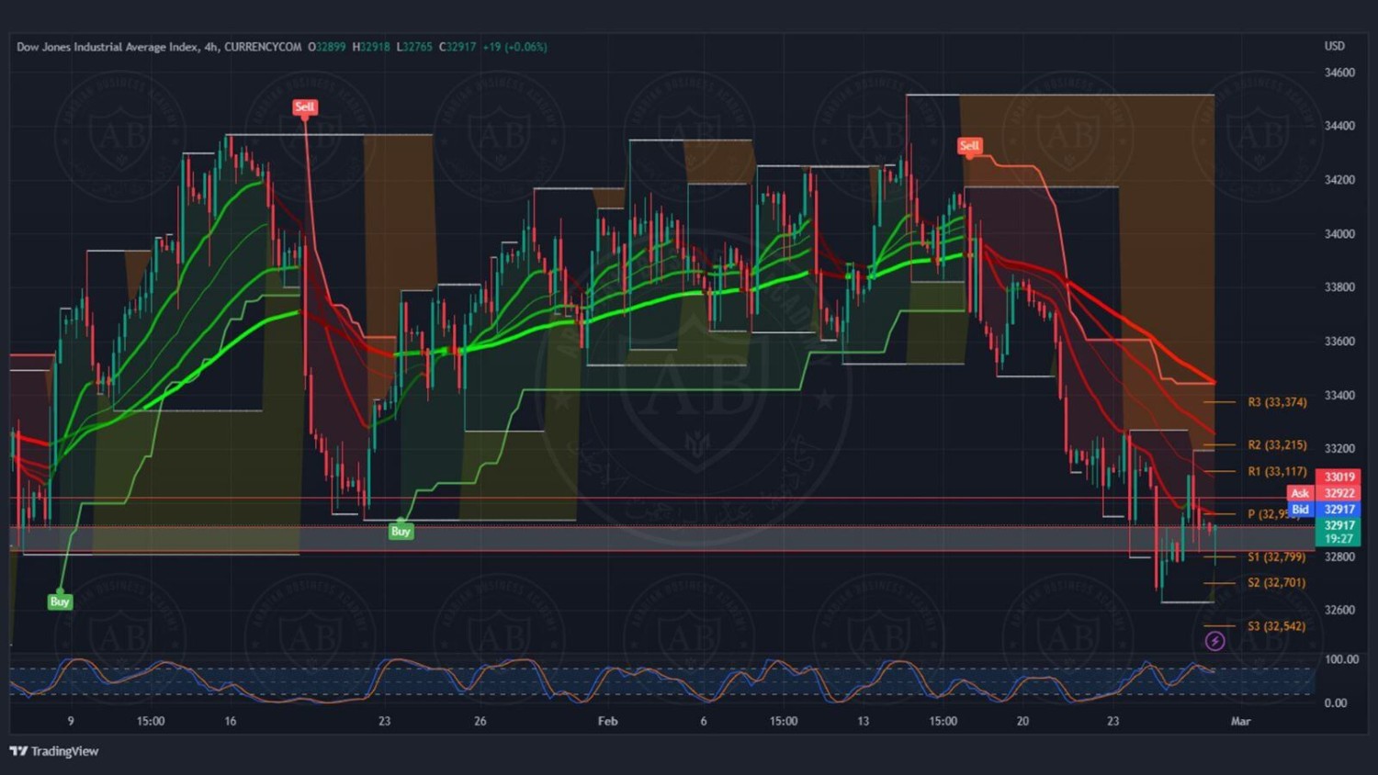Image resolution: width=1378 pixels, height=775 pixels.
Task: Click the Dow Jones Industrial Average Index title
Action: [x=107, y=47]
